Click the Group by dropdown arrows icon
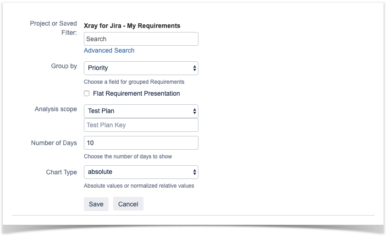 (x=194, y=68)
